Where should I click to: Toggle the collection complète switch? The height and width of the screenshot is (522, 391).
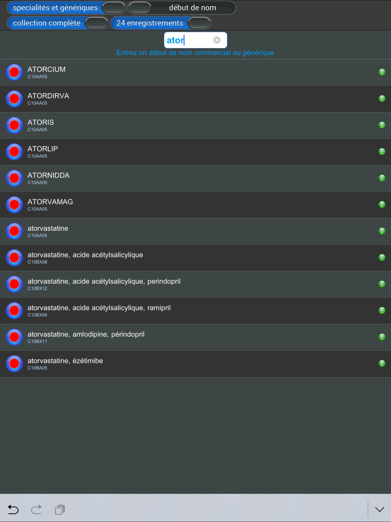[x=96, y=23]
